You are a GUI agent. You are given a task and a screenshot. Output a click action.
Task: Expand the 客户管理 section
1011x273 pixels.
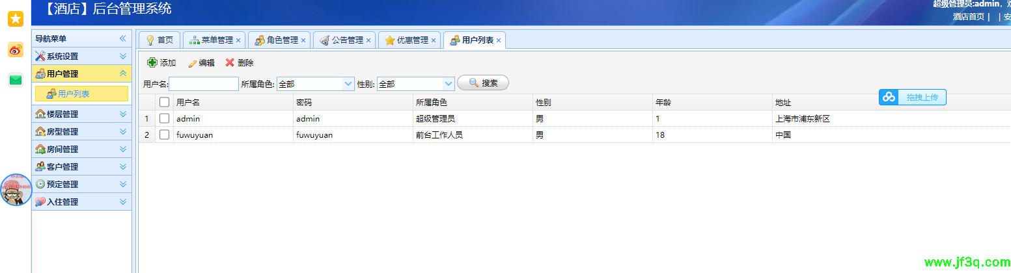point(122,166)
